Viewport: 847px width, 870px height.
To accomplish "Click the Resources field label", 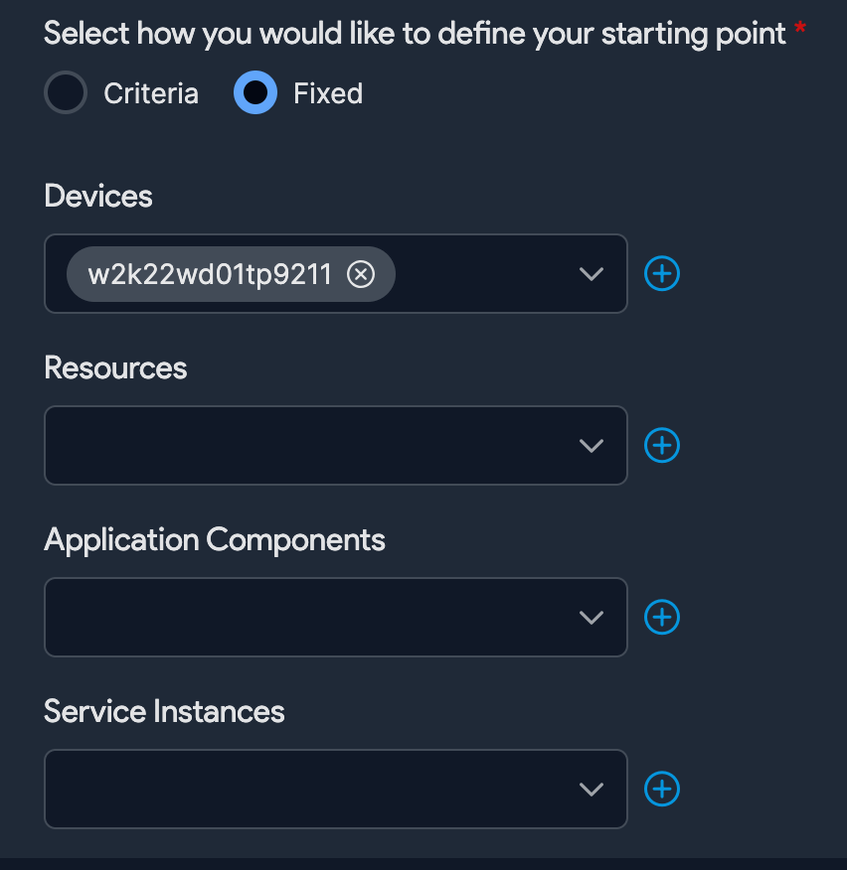I will point(115,367).
